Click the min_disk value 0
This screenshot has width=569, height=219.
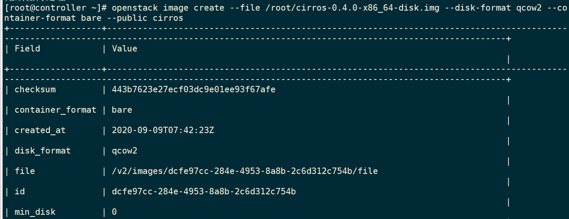pos(114,212)
